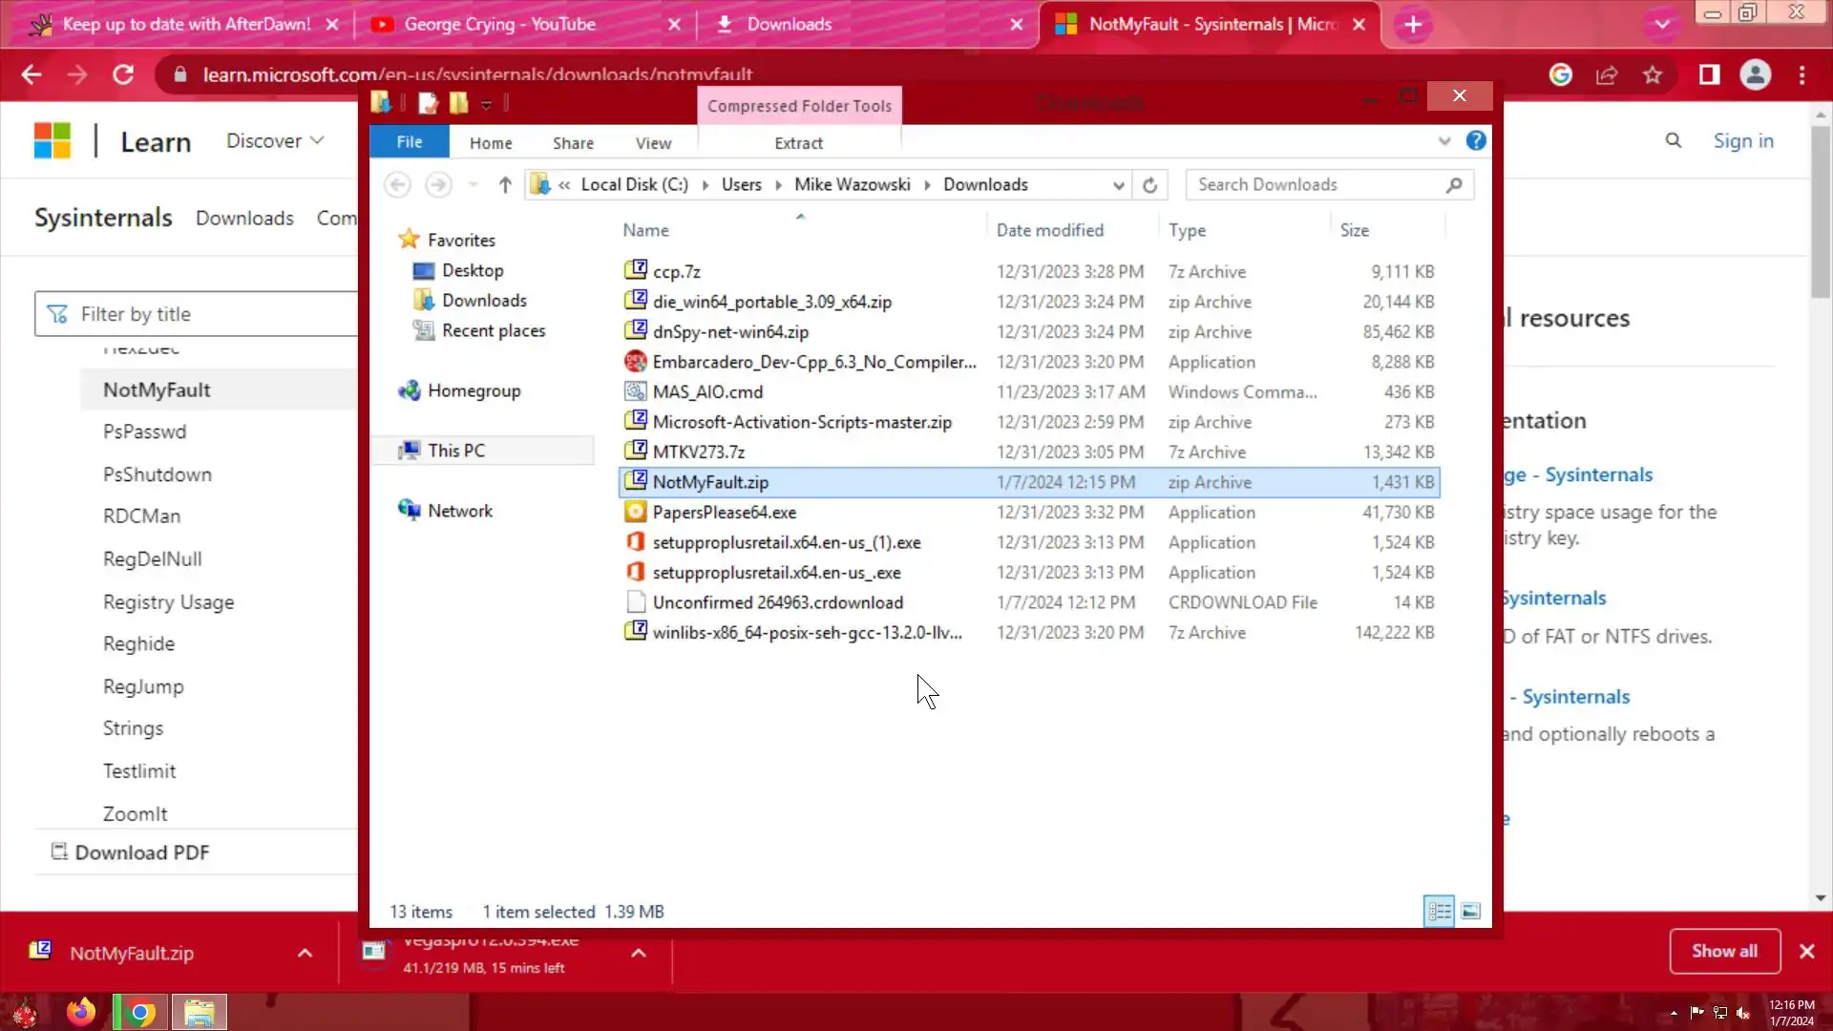Open NotMyFault.zip download options chevron
The width and height of the screenshot is (1833, 1031).
(305, 953)
